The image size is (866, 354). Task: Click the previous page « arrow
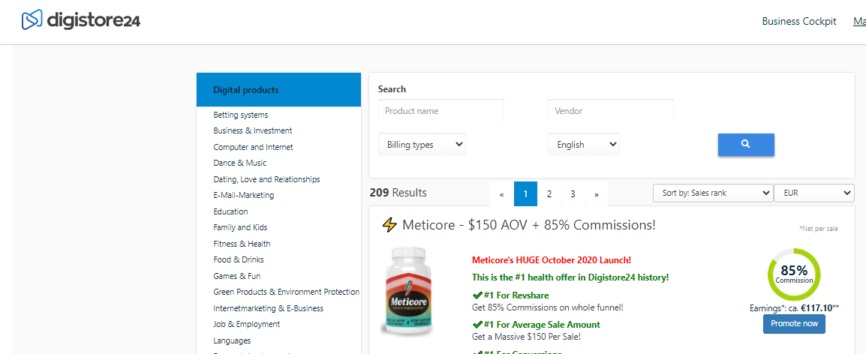tap(501, 193)
